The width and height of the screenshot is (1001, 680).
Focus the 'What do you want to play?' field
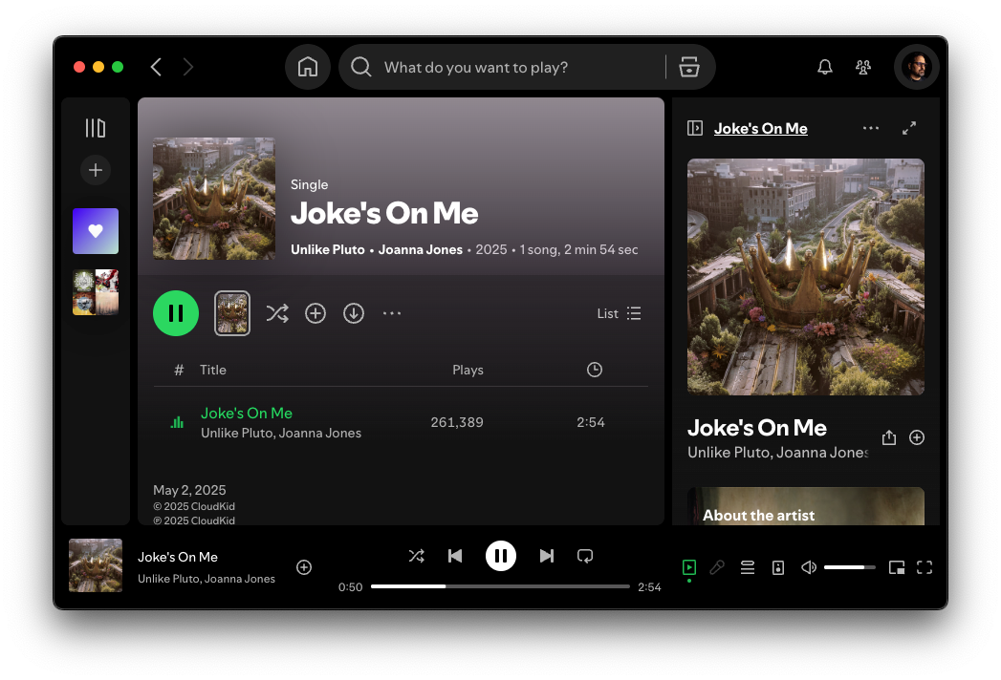click(475, 68)
